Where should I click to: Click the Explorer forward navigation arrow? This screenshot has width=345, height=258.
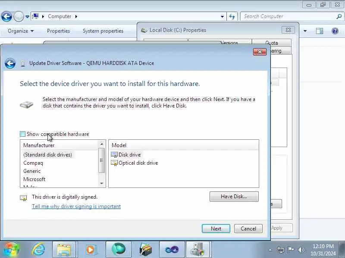pos(19,16)
